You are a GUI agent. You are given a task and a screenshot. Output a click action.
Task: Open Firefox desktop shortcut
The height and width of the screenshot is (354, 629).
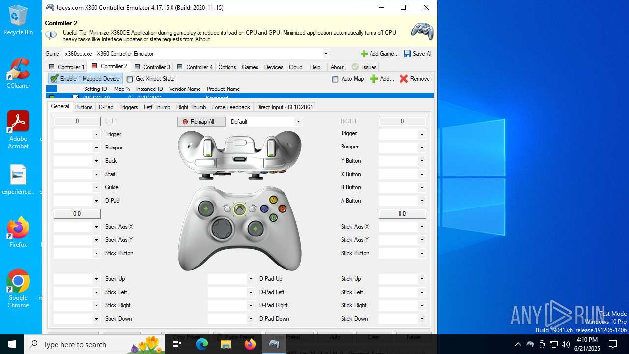pyautogui.click(x=18, y=232)
